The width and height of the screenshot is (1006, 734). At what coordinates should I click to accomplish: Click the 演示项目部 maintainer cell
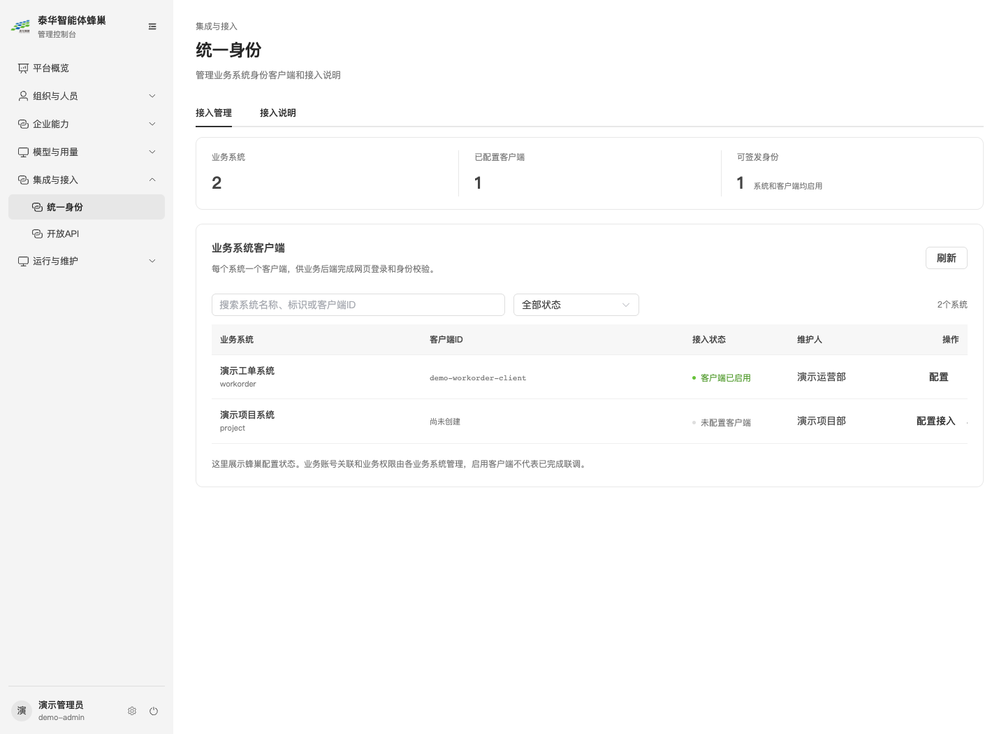822,421
